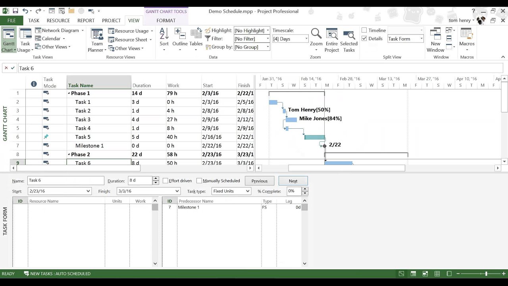Click the Calendar view button
The image size is (508, 286).
tap(50, 39)
